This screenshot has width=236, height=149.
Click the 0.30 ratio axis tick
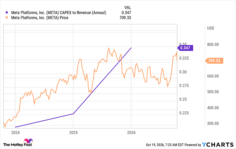click(x=183, y=72)
